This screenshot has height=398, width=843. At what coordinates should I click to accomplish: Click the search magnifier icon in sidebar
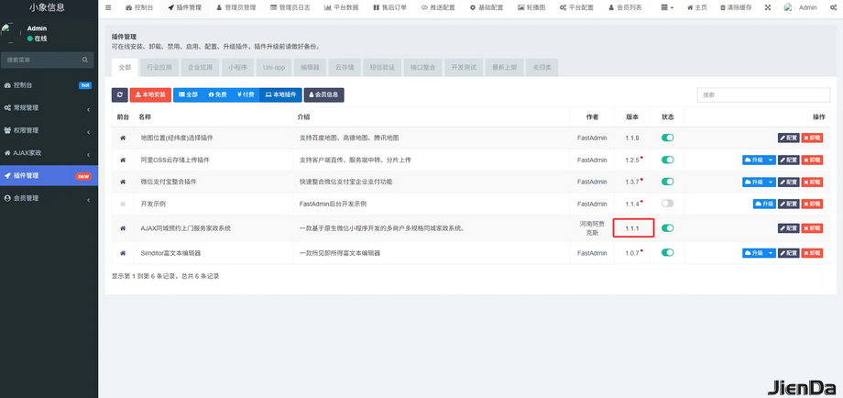pyautogui.click(x=85, y=60)
